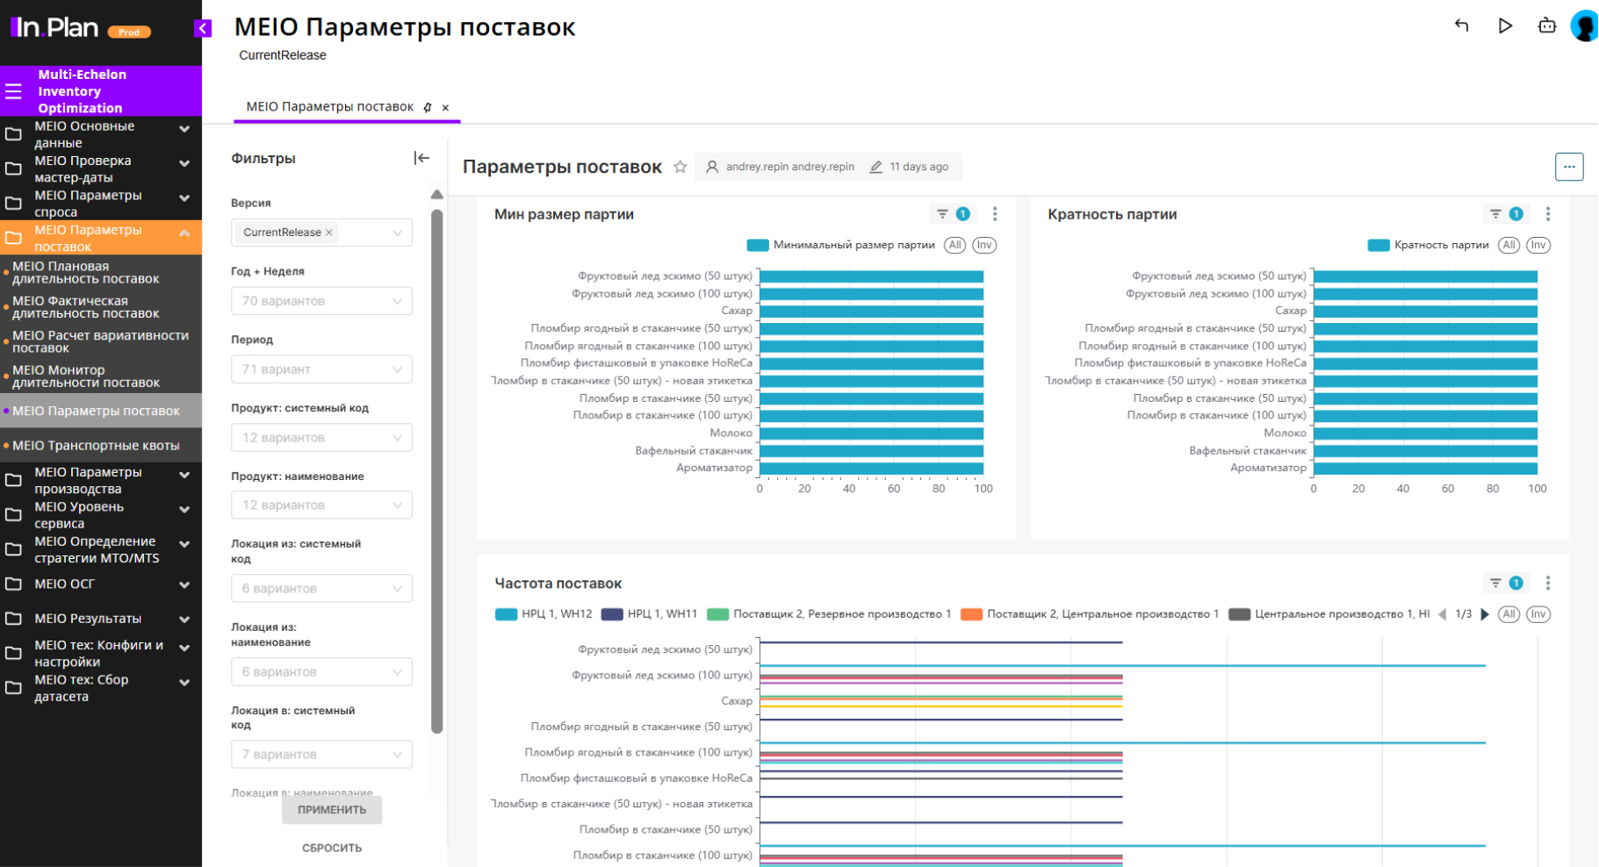Pin the МЕІО Параметры поставок tab
The width and height of the screenshot is (1599, 867).
[x=428, y=107]
